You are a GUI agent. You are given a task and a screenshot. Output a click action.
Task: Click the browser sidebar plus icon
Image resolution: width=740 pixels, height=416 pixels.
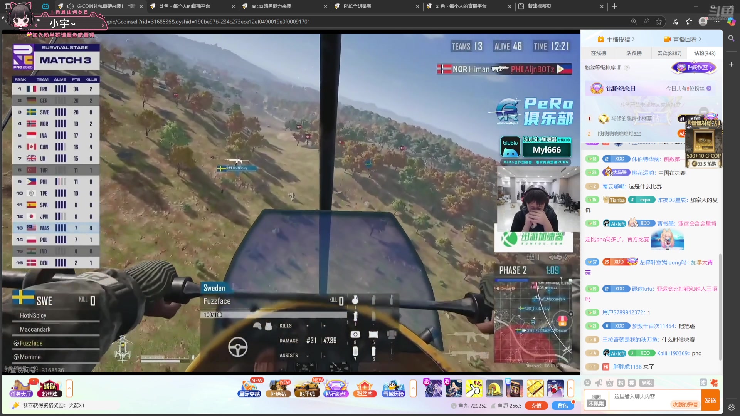point(731,64)
